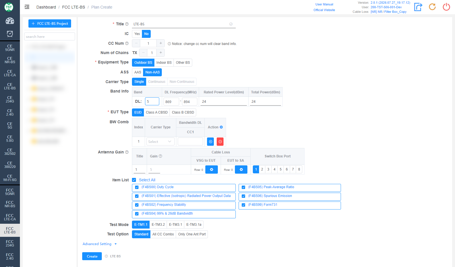Click the CC Num help question icon

coord(127,44)
